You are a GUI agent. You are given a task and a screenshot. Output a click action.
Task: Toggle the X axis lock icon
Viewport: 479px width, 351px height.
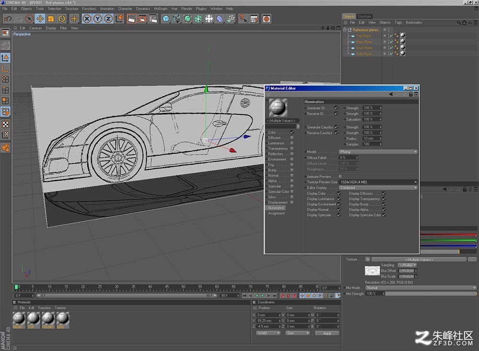[x=87, y=19]
